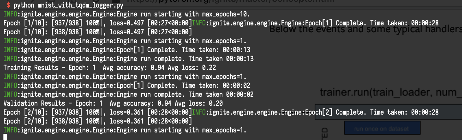462x140 pixels.
Task: Click the 'Epoch [1/10]: [937/938]' progress text
Action: (43, 23)
